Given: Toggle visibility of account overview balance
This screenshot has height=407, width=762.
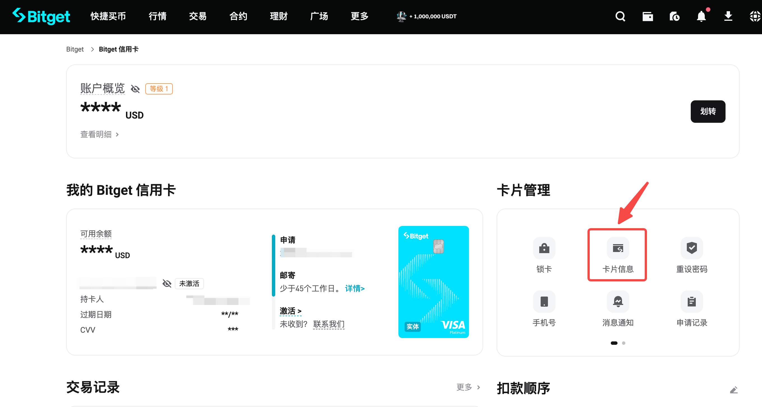Looking at the screenshot, I should coord(135,89).
